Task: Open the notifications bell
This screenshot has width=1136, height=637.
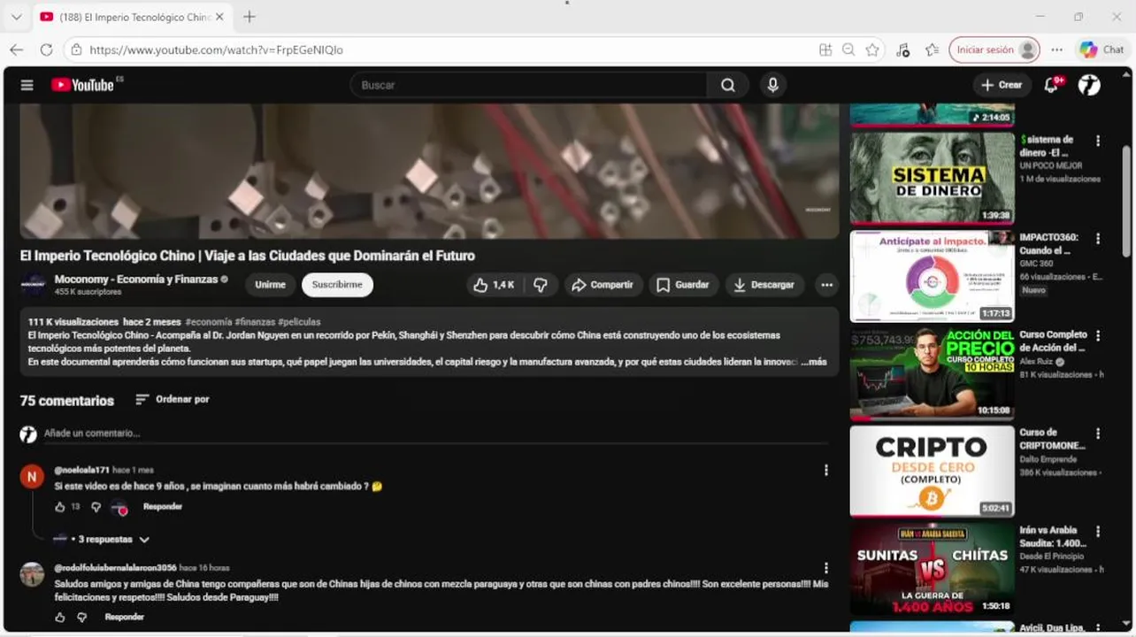Action: 1052,85
